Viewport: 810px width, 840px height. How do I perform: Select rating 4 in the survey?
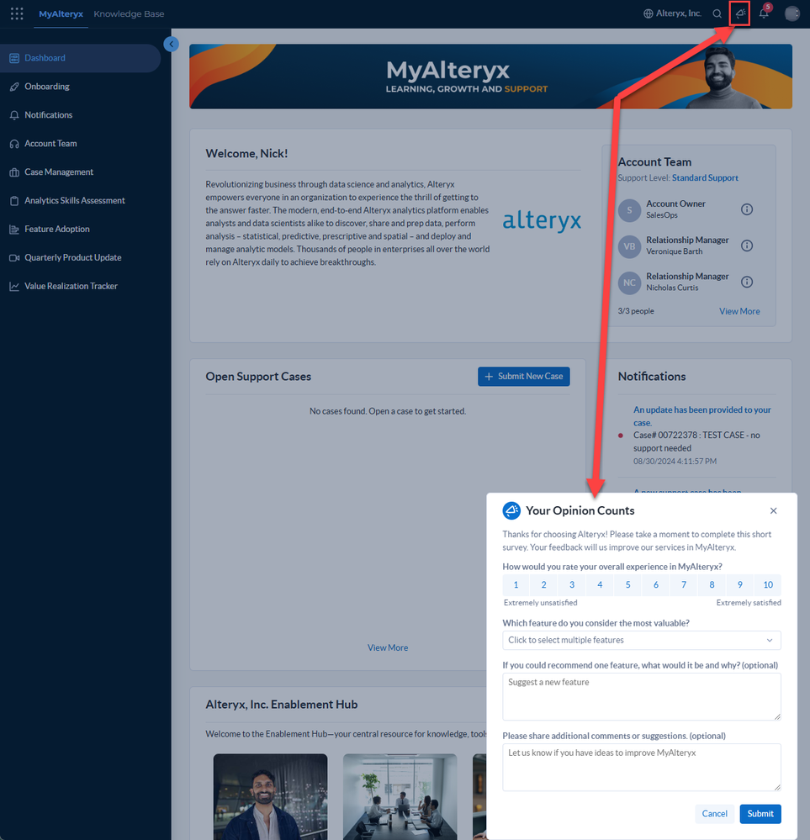(x=600, y=584)
